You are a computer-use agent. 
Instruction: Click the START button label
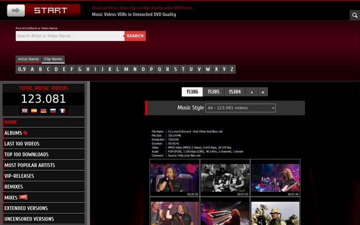(x=50, y=10)
